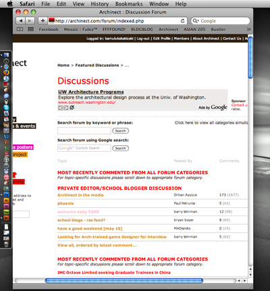Open the File menu
270x291 pixels.
45,4
